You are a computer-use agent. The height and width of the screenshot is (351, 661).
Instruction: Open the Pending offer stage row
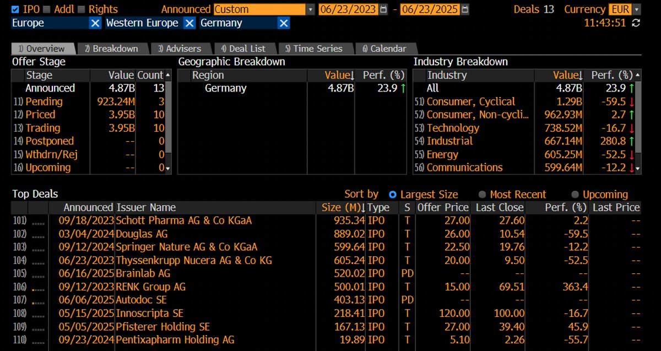click(x=88, y=101)
